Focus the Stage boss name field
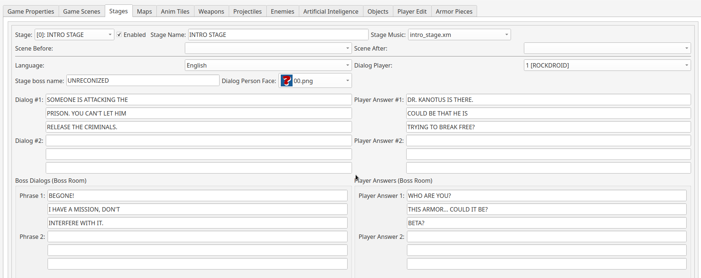701x278 pixels. tap(142, 80)
